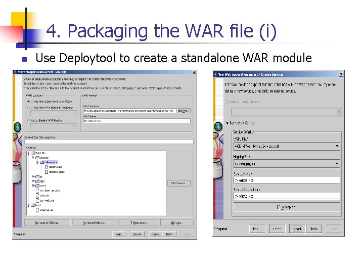364x273 pixels.
Task: Select Define New Service radio button
Action: point(227,123)
